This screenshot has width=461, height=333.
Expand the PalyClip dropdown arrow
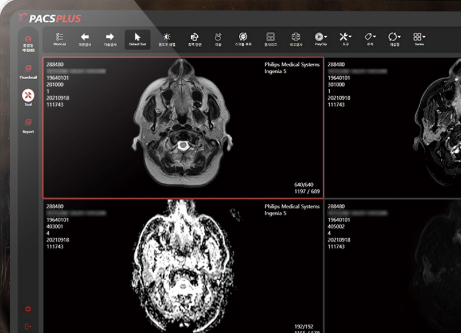326,37
